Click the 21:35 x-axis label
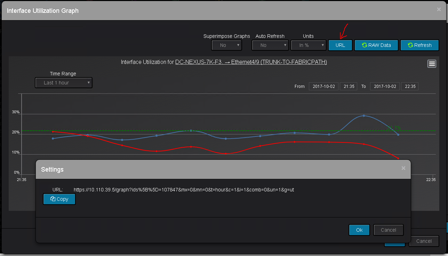This screenshot has width=448, height=256. coord(22,180)
